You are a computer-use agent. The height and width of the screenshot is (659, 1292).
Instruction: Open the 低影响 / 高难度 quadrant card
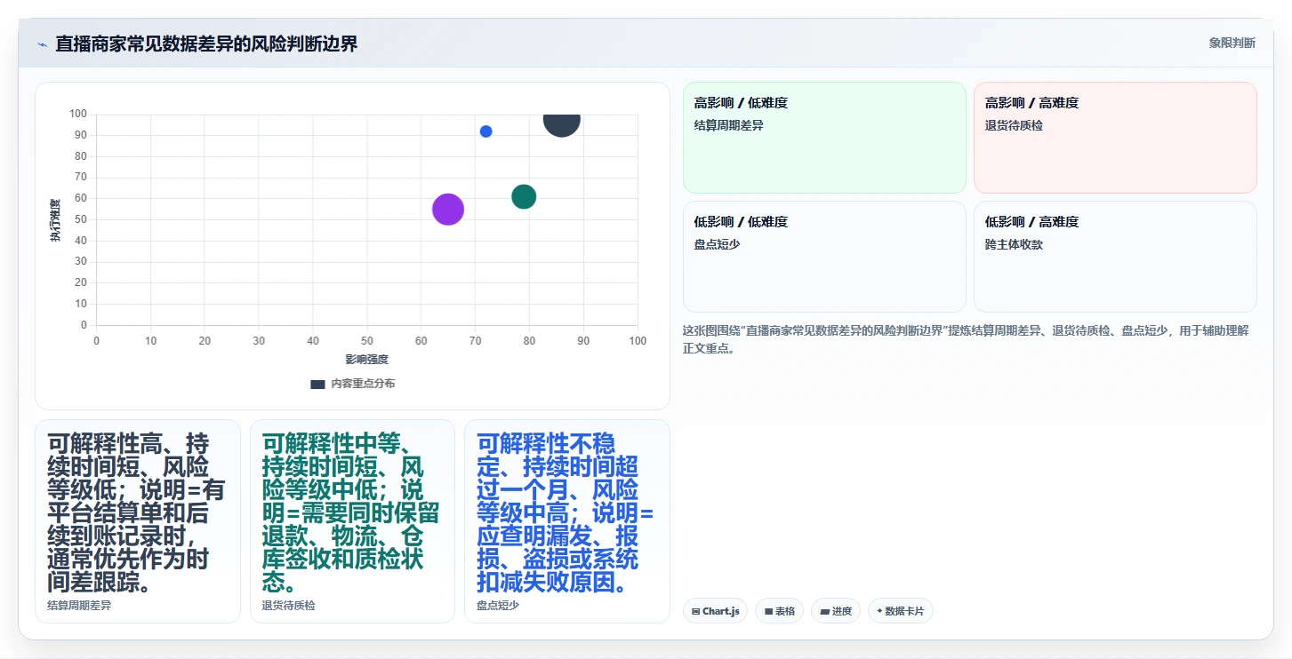(x=1115, y=257)
